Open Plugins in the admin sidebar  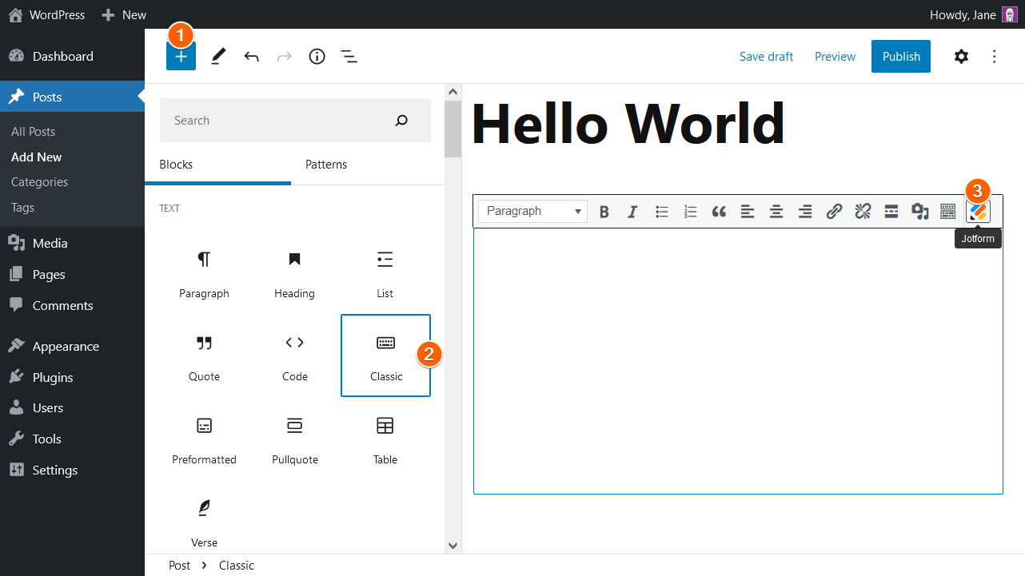53,377
